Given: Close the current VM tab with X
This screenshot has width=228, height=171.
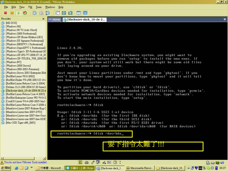Looking at the screenshot, I should click(225, 19).
